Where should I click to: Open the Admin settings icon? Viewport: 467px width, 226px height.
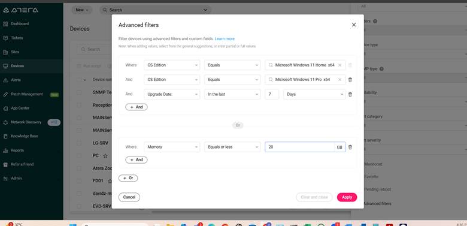pos(5,179)
